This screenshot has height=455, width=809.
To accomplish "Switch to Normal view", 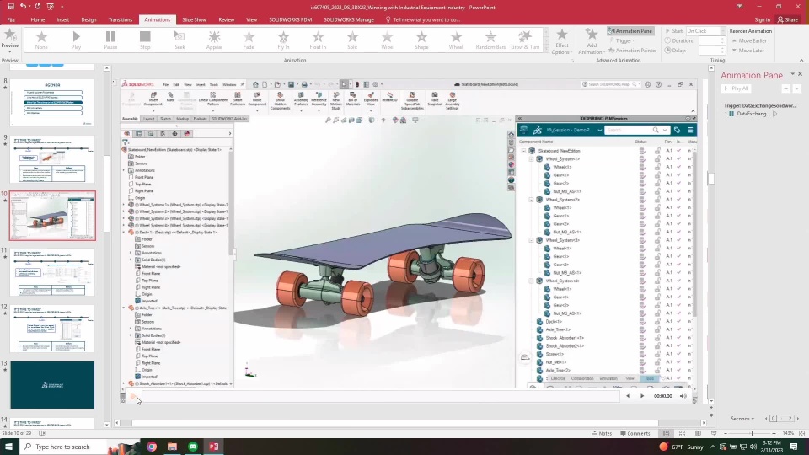I will coord(666,433).
